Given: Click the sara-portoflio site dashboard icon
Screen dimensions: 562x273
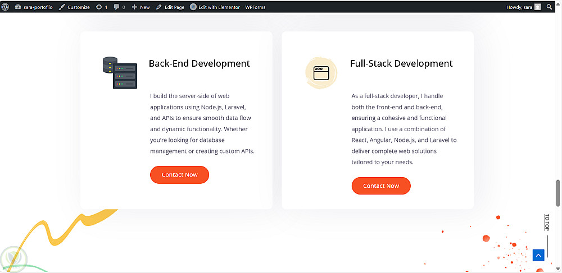Looking at the screenshot, I should tap(18, 7).
